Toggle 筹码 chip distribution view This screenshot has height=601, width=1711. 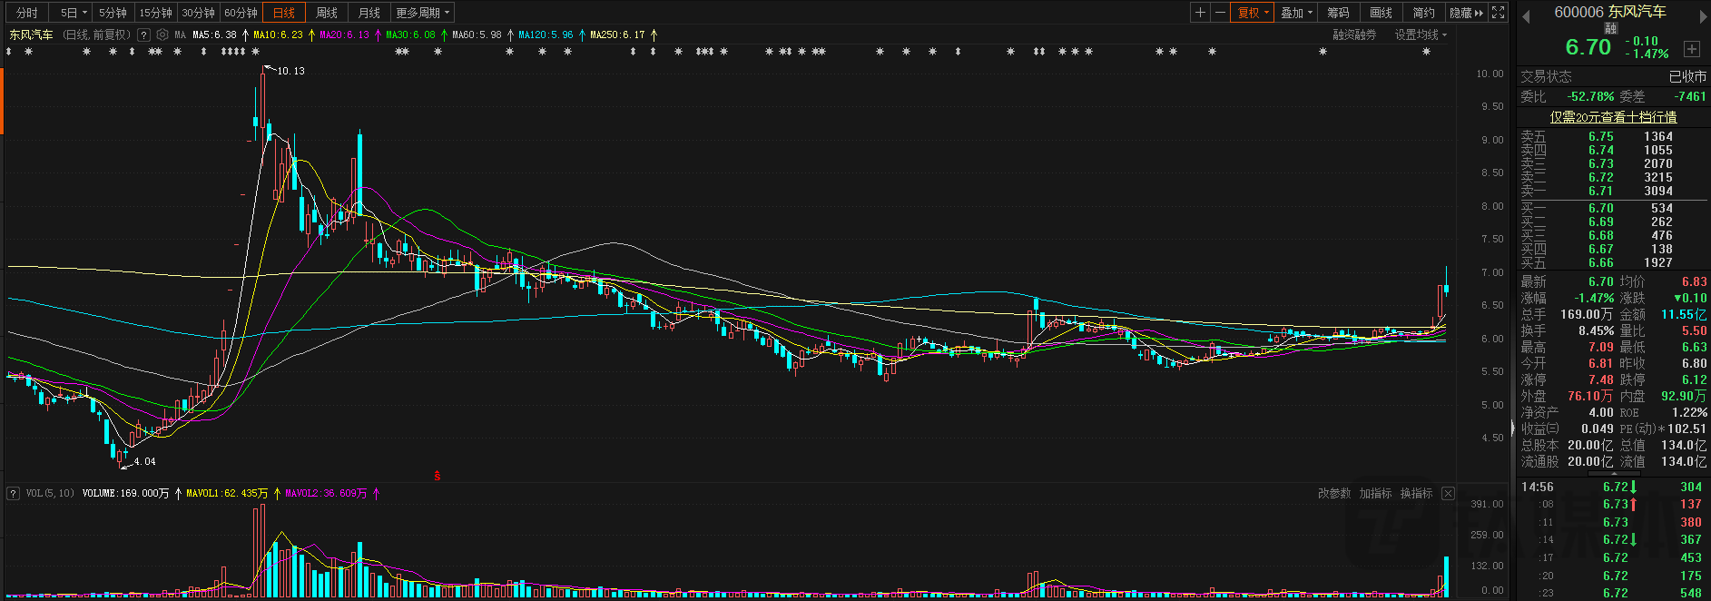click(x=1338, y=13)
